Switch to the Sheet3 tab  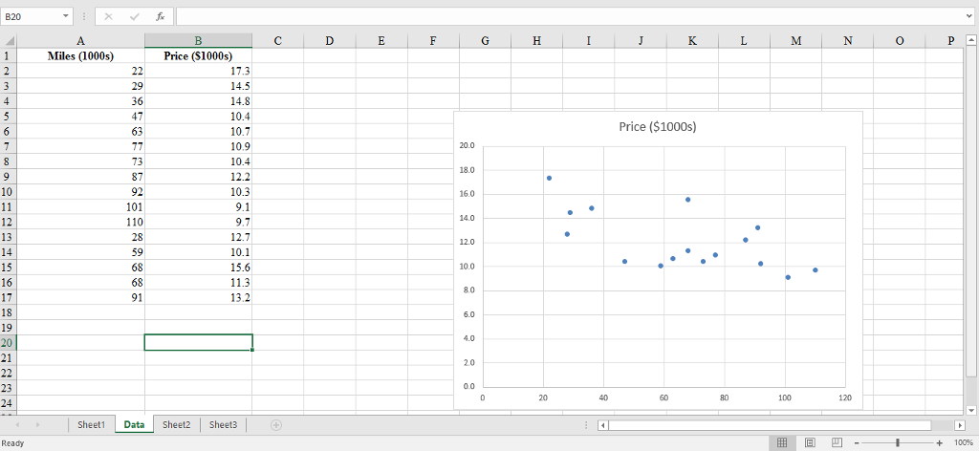tap(224, 424)
